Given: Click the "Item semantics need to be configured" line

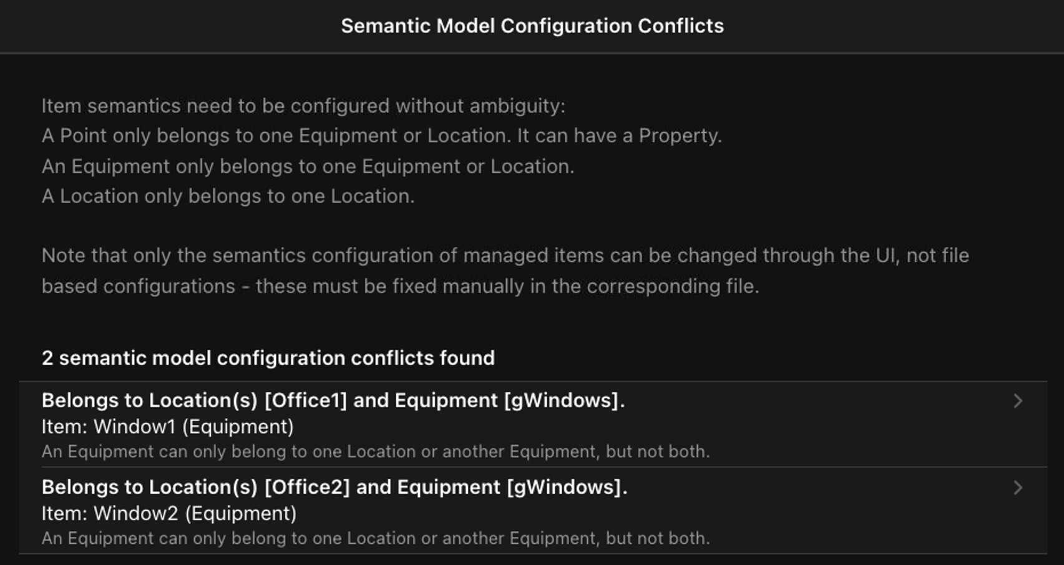Looking at the screenshot, I should click(x=303, y=106).
